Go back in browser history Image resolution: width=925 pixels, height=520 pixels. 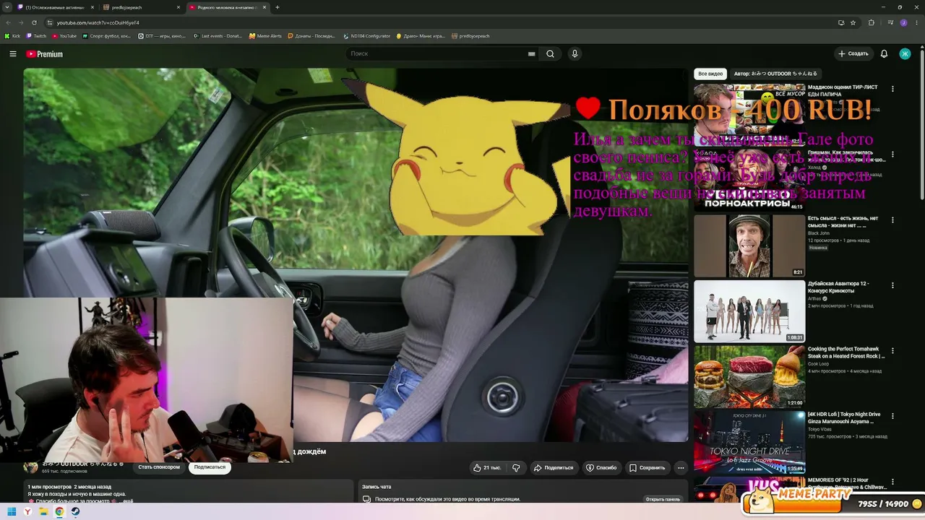coord(8,22)
